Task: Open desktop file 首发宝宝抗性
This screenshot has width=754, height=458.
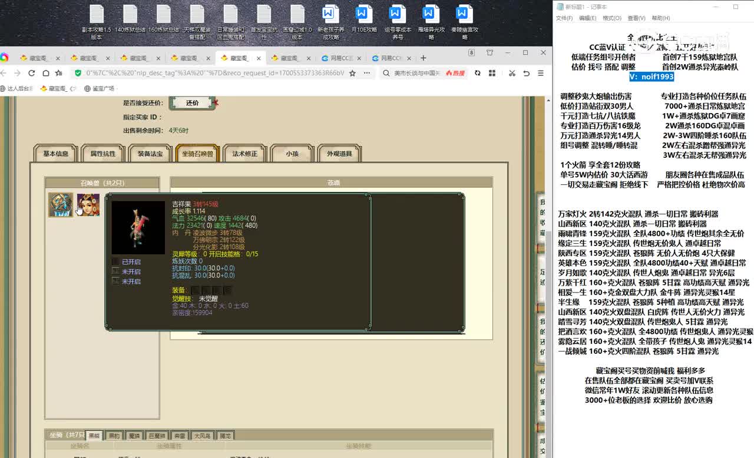Action: point(264,22)
